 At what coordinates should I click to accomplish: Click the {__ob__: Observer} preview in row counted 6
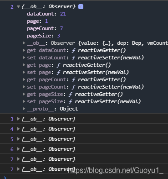(x=48, y=149)
